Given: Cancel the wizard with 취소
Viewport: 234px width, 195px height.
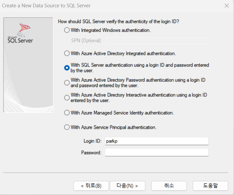Looking at the screenshot, I should pos(169,186).
